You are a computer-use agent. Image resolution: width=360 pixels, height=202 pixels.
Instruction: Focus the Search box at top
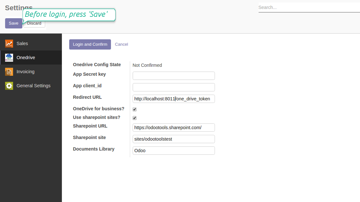pos(309,7)
